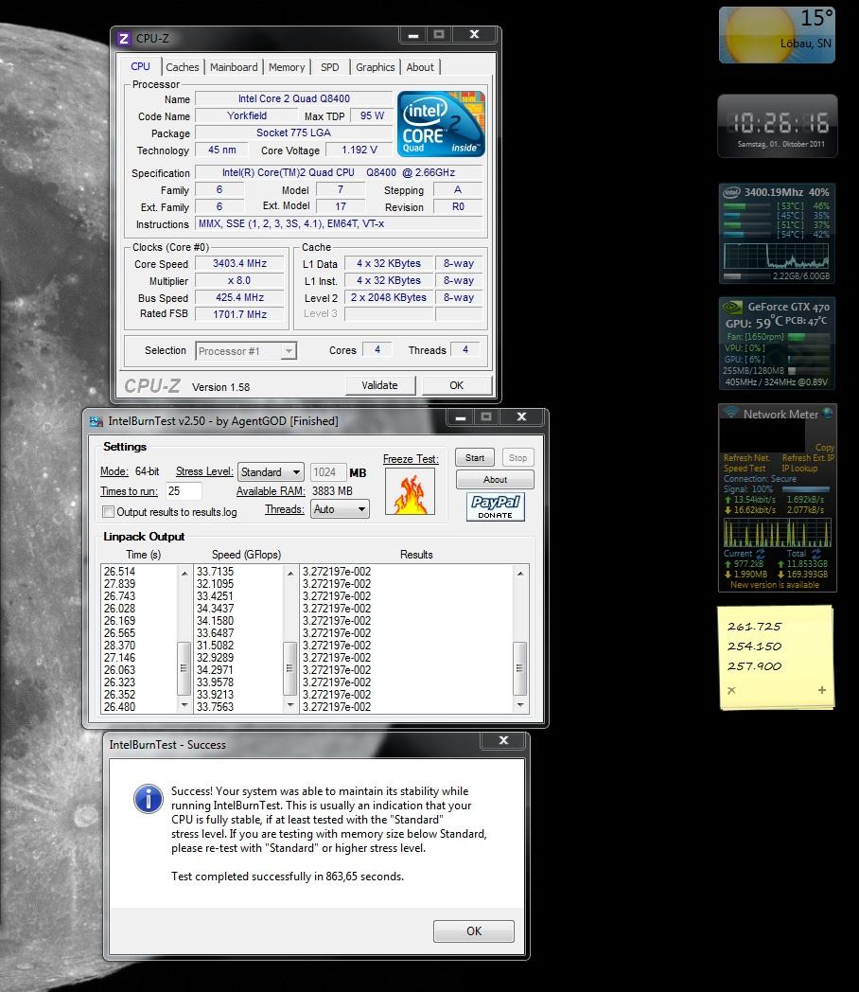Click OK in the Success dialog

point(473,931)
